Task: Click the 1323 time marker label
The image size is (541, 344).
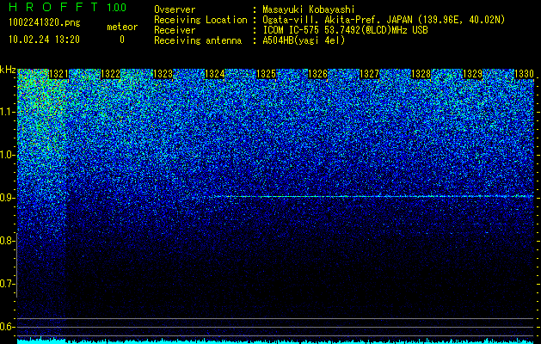Action: tap(163, 74)
